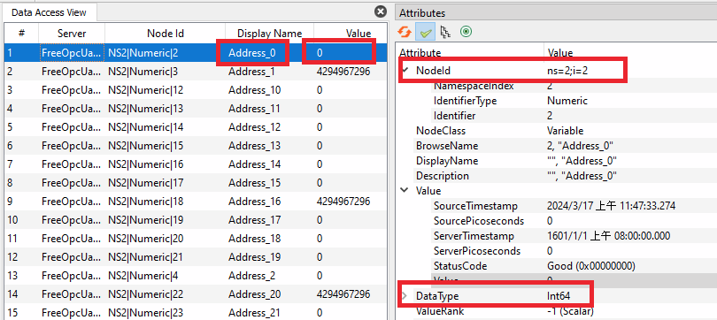
Task: Switch to the Data Access View tab
Action: tap(49, 12)
